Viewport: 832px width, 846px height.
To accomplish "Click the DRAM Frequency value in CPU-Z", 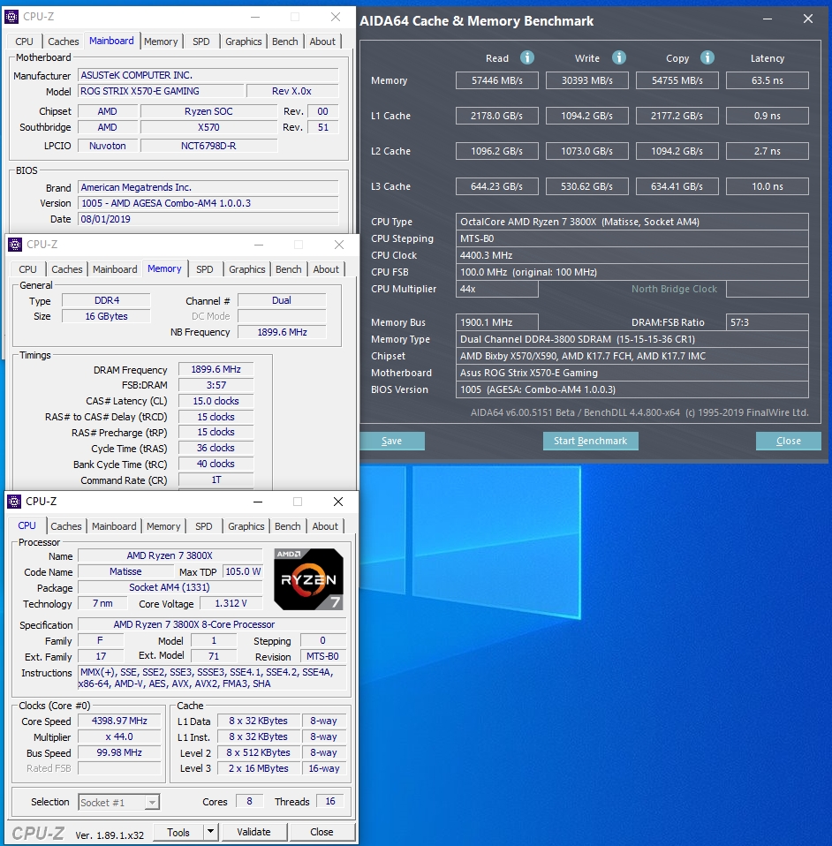I will pos(216,370).
